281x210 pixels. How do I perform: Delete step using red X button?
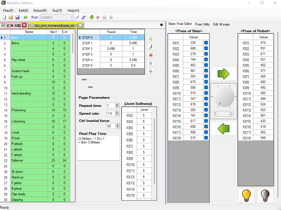151,55
